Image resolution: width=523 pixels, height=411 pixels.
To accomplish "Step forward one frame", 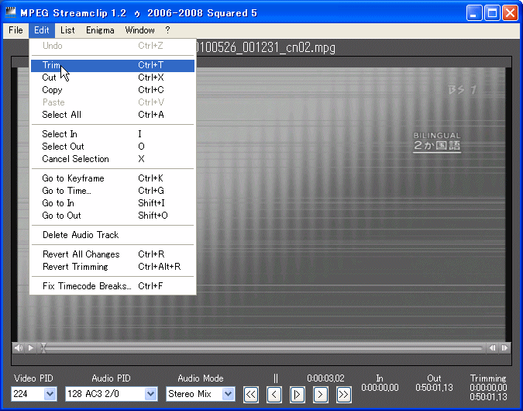I will pyautogui.click(x=321, y=395).
